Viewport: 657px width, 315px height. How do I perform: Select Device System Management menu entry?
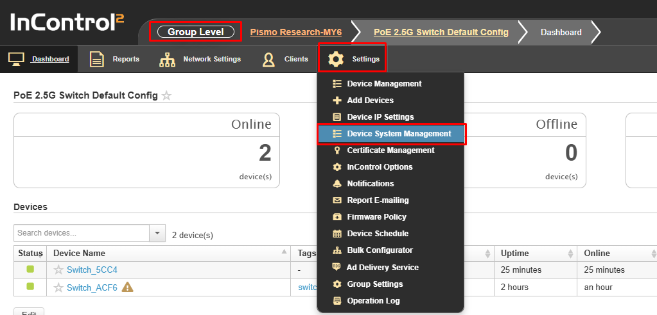390,134
